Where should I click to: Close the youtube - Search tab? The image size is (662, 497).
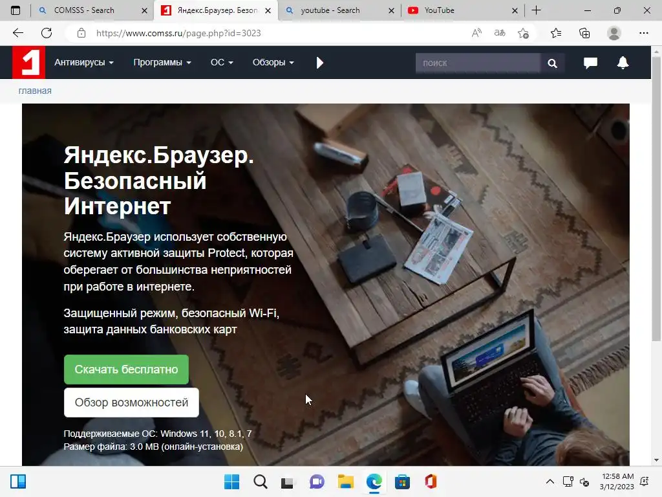[391, 10]
